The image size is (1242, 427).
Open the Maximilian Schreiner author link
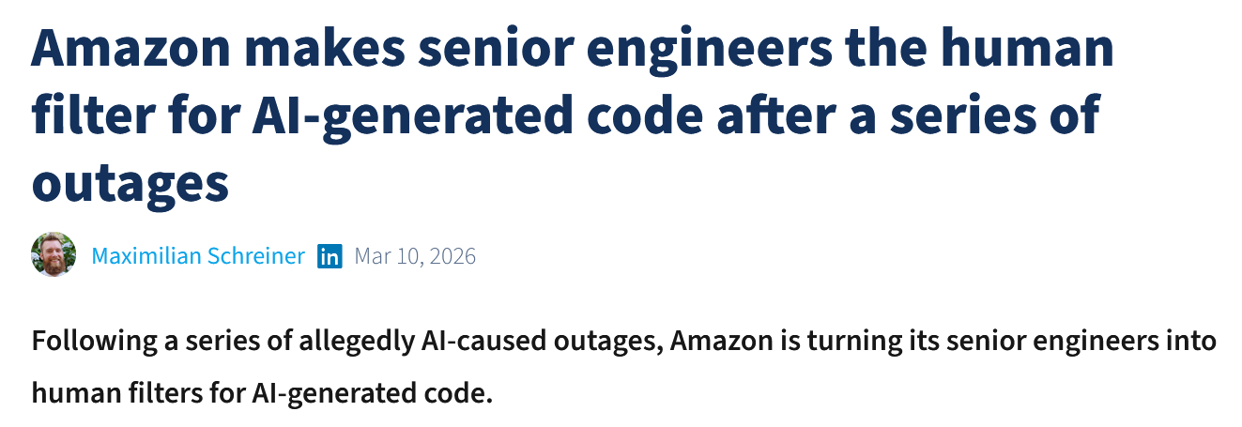(198, 255)
